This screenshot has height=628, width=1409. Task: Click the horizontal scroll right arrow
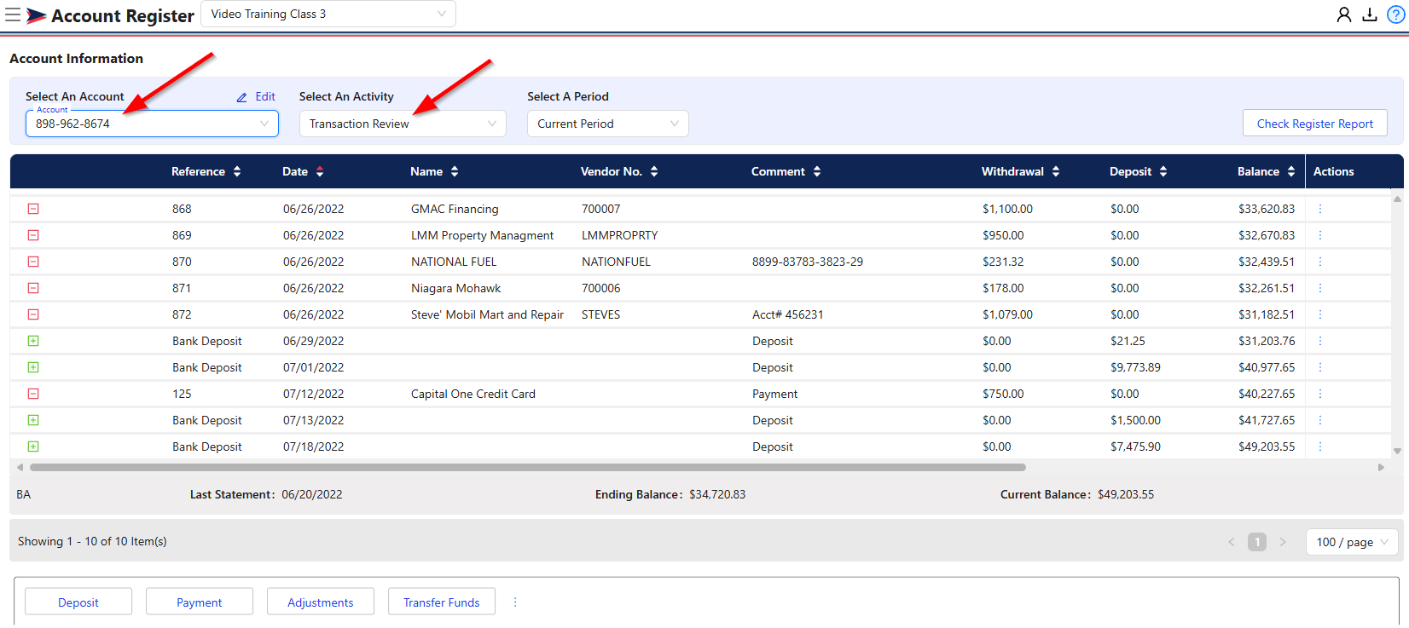point(1381,467)
